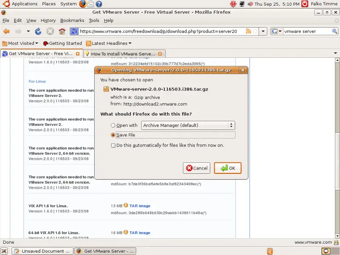Open the Places menu
This screenshot has width=340, height=255.
tap(49, 4)
